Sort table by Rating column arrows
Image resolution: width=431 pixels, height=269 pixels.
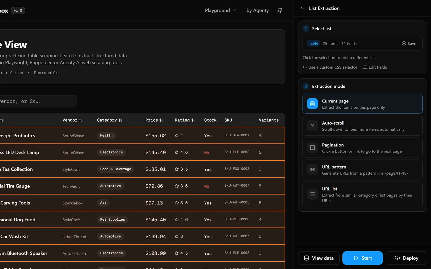193,120
